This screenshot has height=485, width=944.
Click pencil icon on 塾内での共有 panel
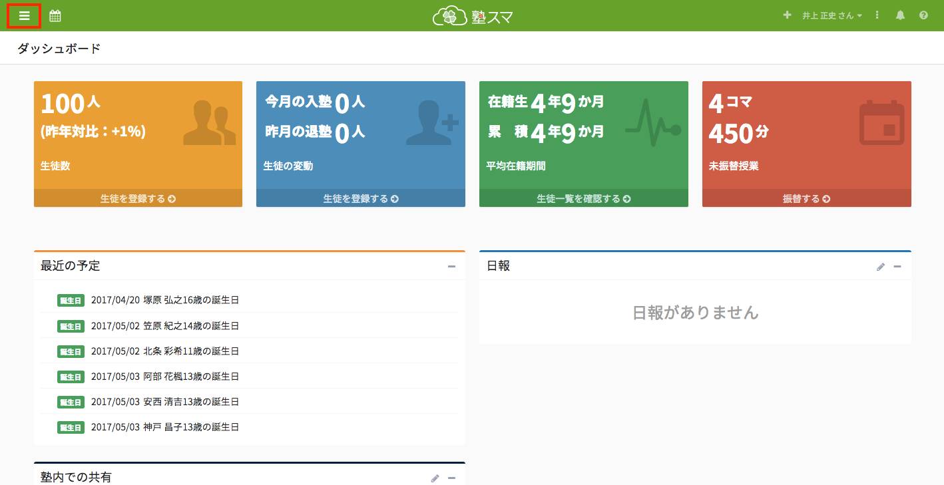(435, 478)
